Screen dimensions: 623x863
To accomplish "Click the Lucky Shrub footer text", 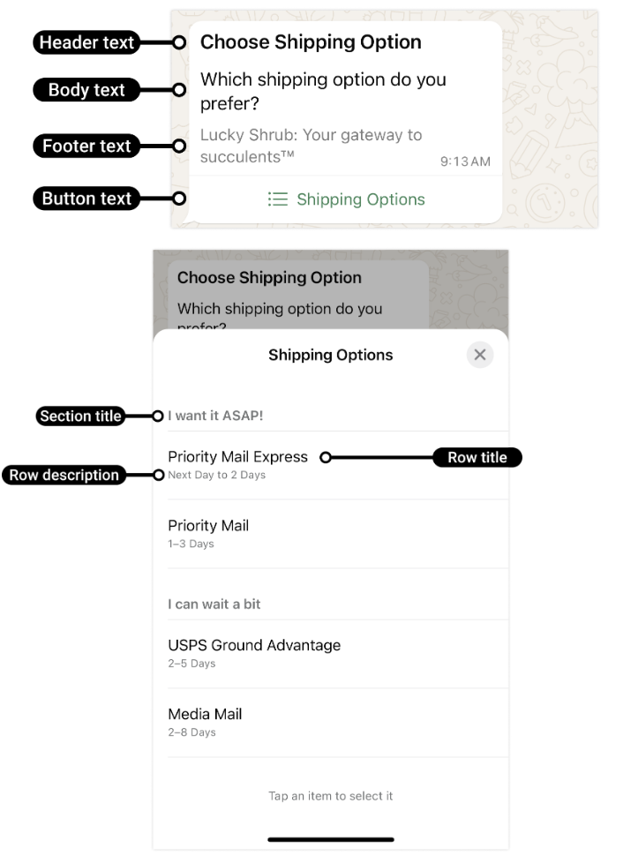I will pyautogui.click(x=311, y=146).
